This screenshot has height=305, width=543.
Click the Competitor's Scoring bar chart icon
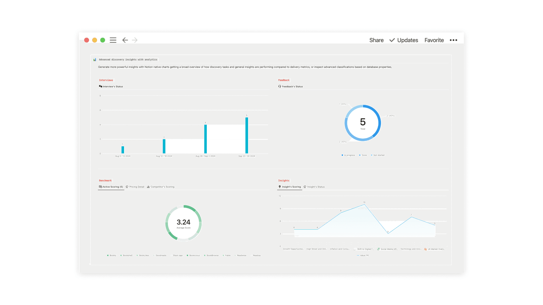(148, 187)
